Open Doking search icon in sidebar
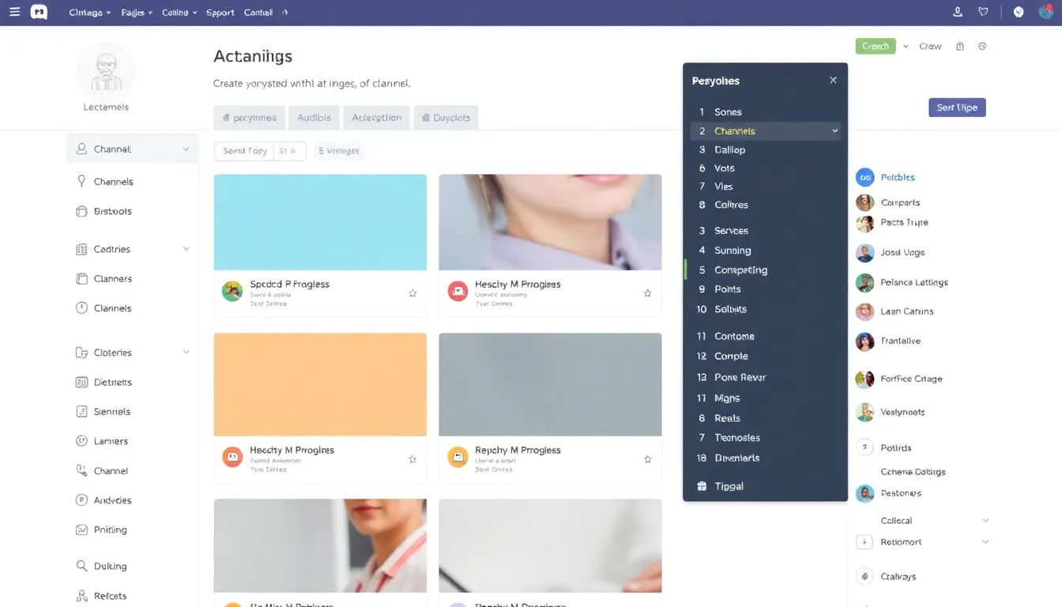The height and width of the screenshot is (607, 1062). (81, 566)
